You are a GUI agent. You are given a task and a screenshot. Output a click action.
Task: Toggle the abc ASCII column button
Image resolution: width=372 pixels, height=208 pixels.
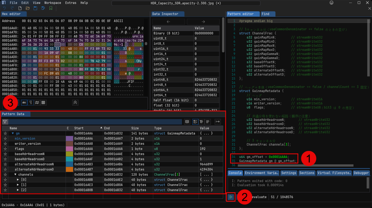click(24, 103)
